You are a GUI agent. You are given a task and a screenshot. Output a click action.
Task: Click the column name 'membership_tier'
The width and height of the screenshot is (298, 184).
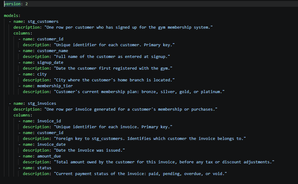pos(55,86)
